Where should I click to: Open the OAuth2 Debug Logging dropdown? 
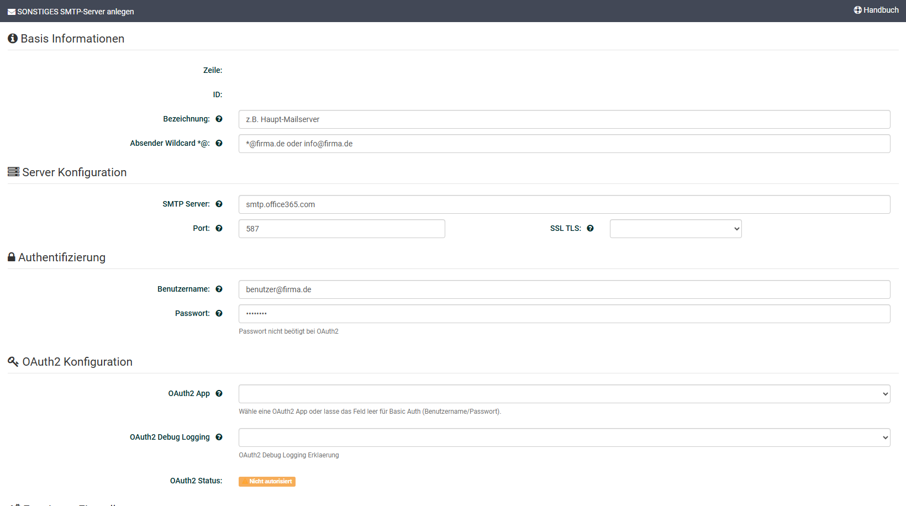click(563, 438)
